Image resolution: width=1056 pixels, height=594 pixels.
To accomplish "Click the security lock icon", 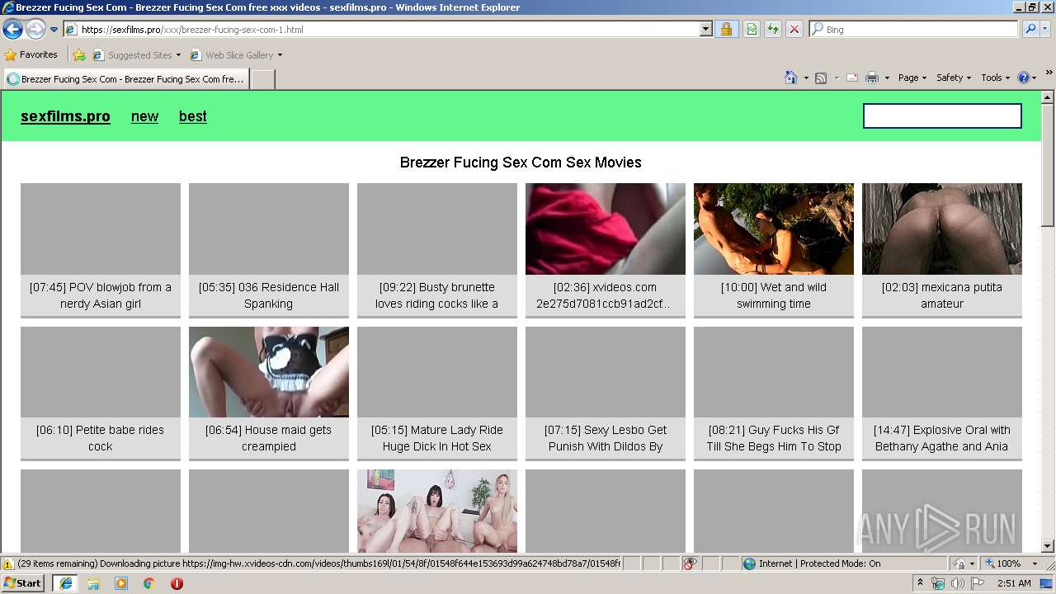I will coord(726,30).
